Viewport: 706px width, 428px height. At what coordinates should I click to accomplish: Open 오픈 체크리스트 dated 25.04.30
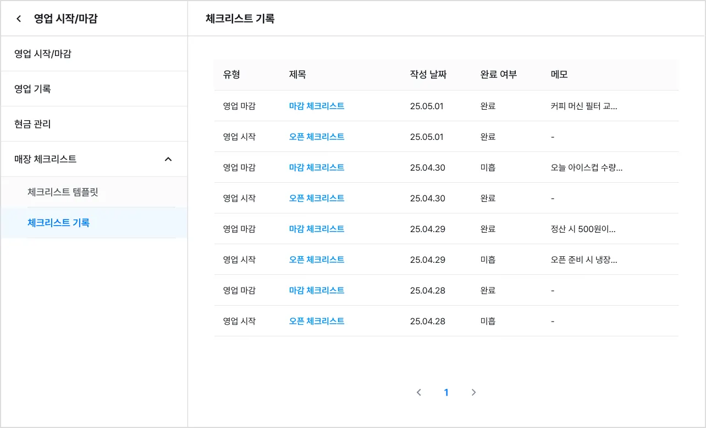[317, 198]
